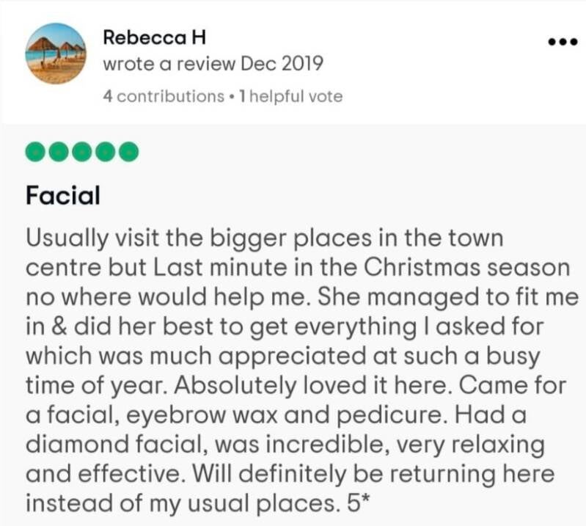The image size is (586, 526).
Task: Click the third green rating bubble
Action: pos(82,151)
